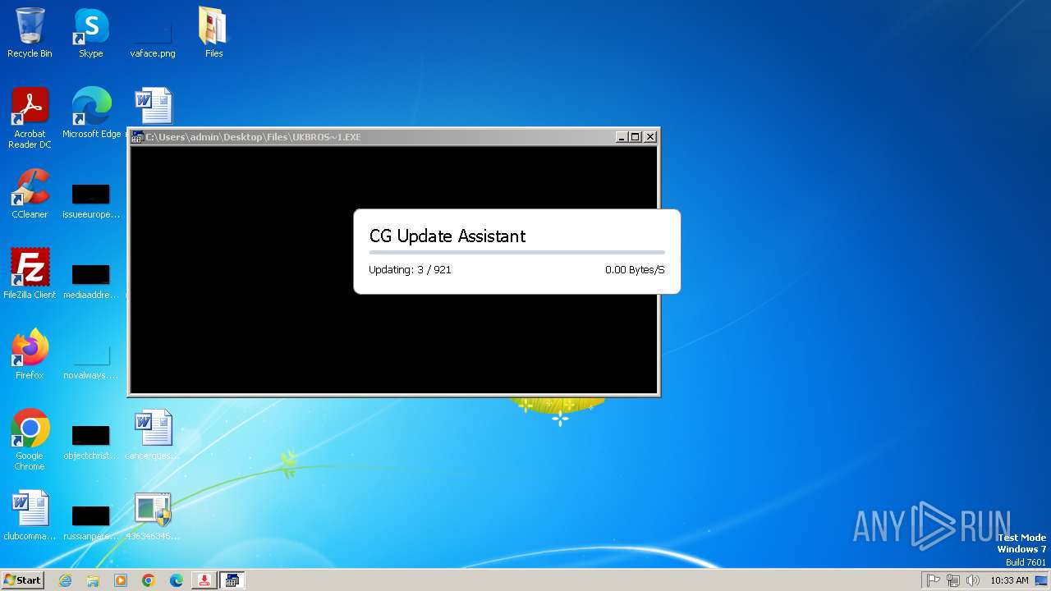Select the 436346346 shielded installer icon
The image size is (1051, 591).
(x=153, y=515)
